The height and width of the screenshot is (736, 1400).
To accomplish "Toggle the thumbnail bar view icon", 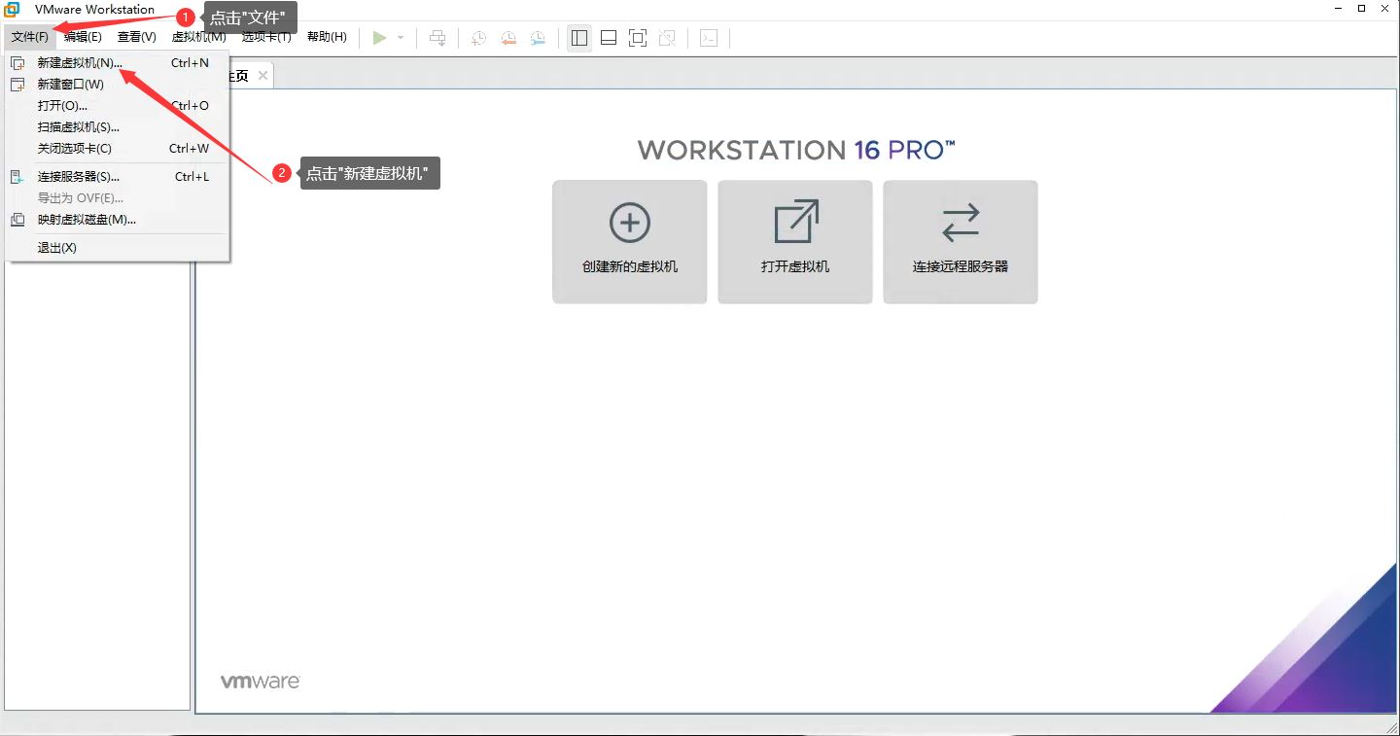I will pyautogui.click(x=609, y=38).
